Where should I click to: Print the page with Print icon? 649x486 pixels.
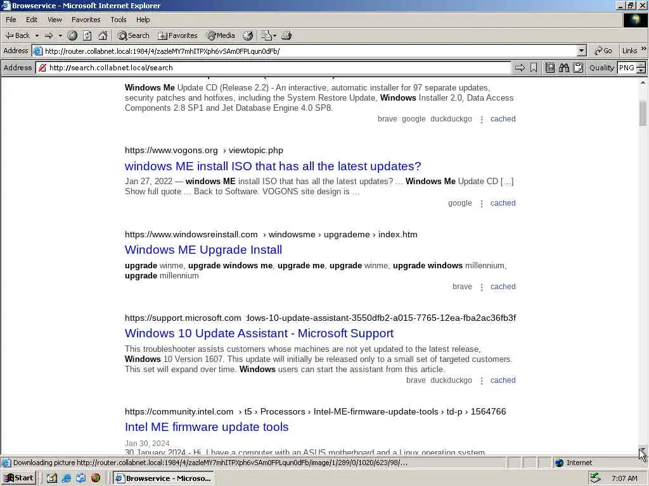[286, 35]
